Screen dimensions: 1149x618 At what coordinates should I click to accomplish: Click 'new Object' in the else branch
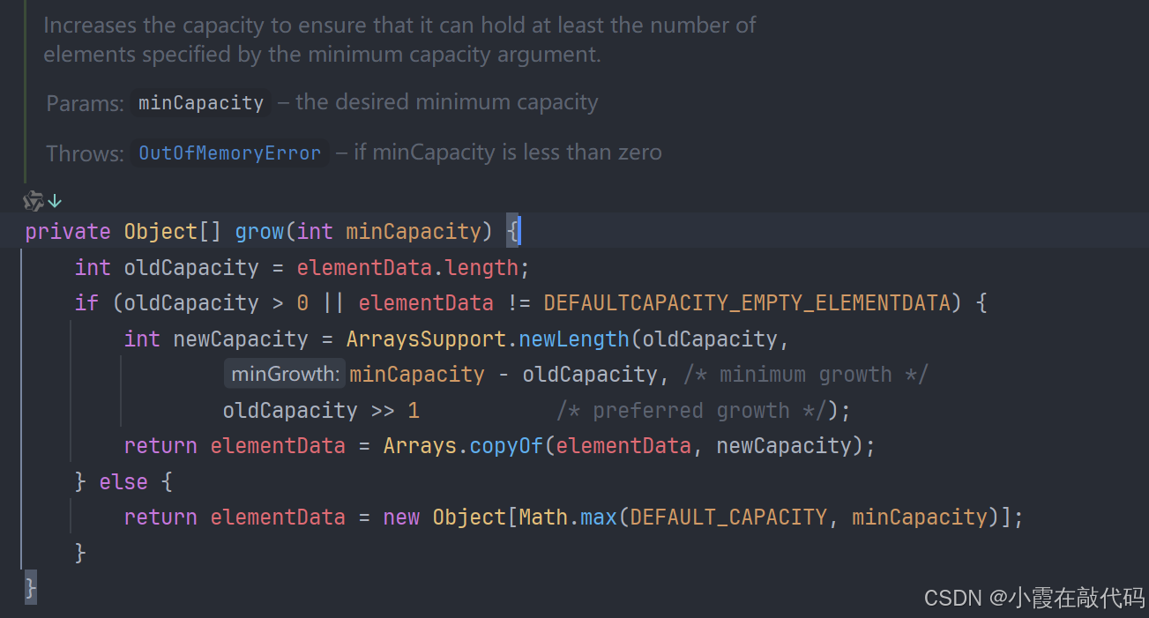pyautogui.click(x=444, y=517)
